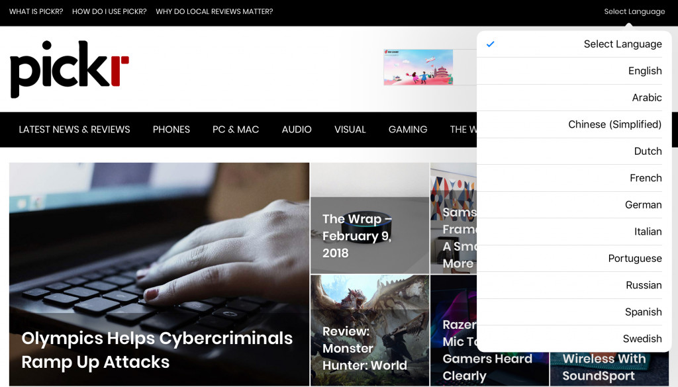Choose Dutch in the language menu
678x387 pixels.
[574, 151]
